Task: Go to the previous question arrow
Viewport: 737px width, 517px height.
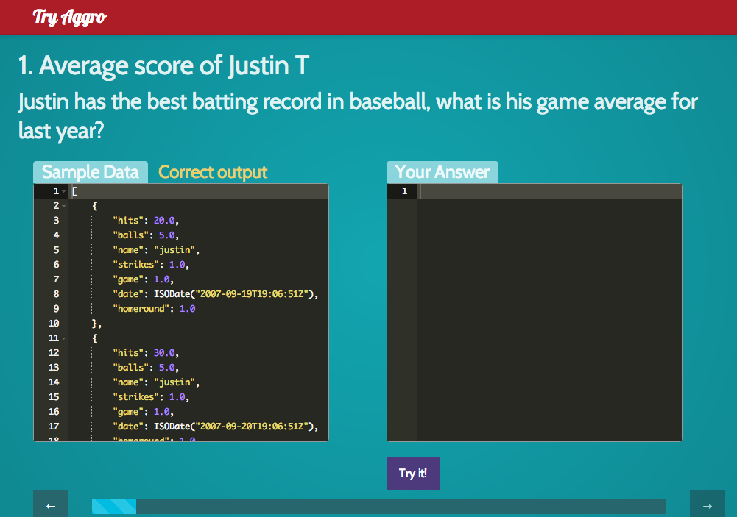Action: tap(51, 505)
